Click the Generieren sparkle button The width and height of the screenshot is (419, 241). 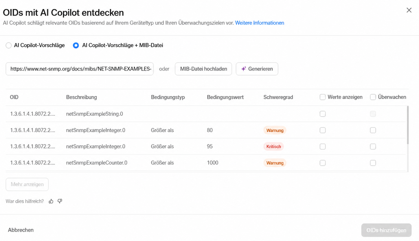257,69
